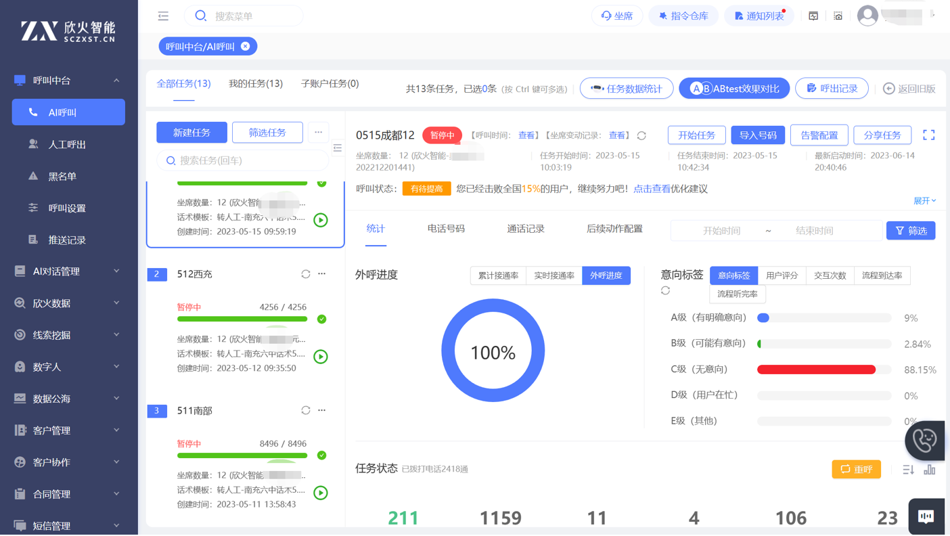Select 实时接通率 chart option

pos(553,275)
